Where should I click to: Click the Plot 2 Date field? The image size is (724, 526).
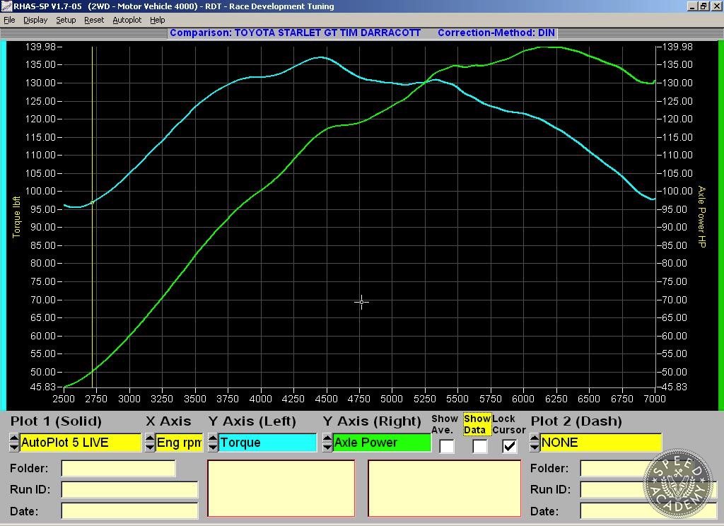point(648,510)
